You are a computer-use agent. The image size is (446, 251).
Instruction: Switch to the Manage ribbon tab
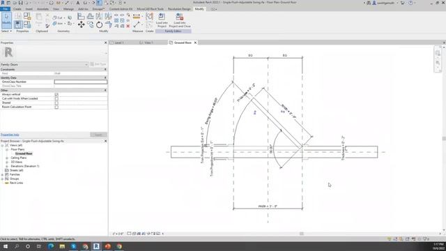pyautogui.click(x=68, y=9)
